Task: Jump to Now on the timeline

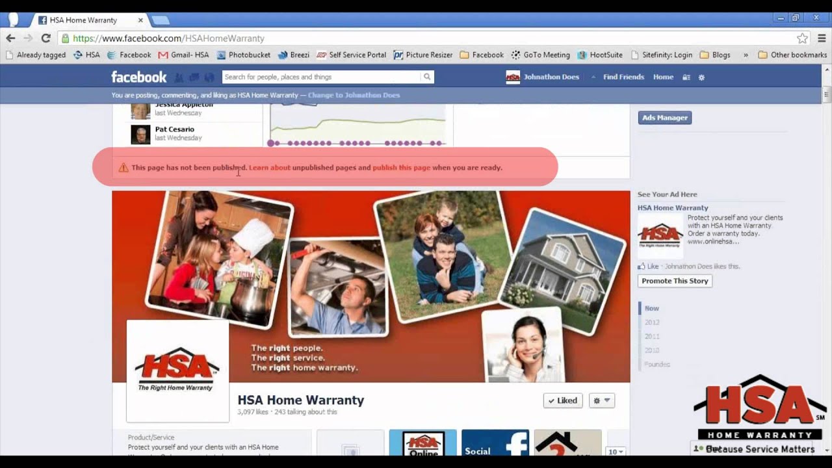Action: [651, 309]
